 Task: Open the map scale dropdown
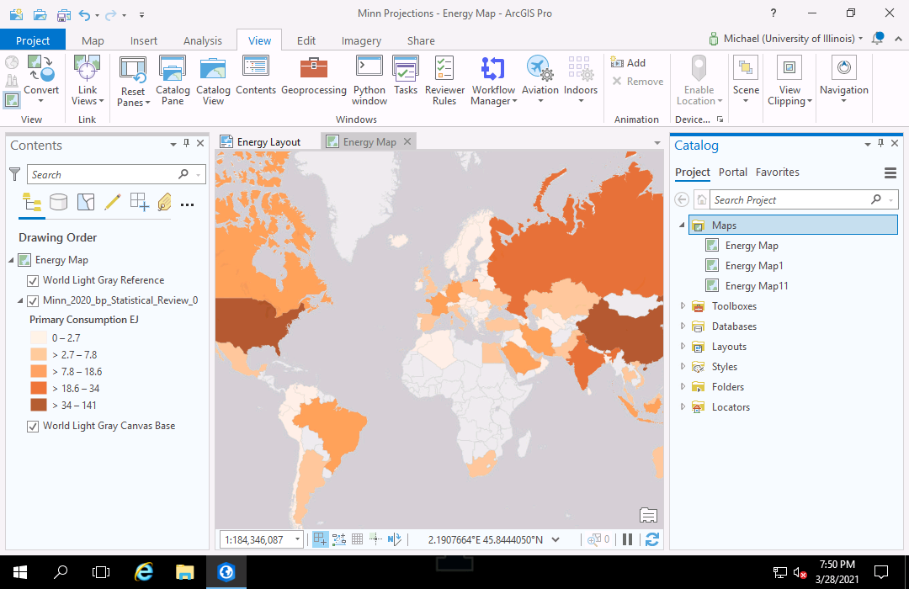click(298, 540)
